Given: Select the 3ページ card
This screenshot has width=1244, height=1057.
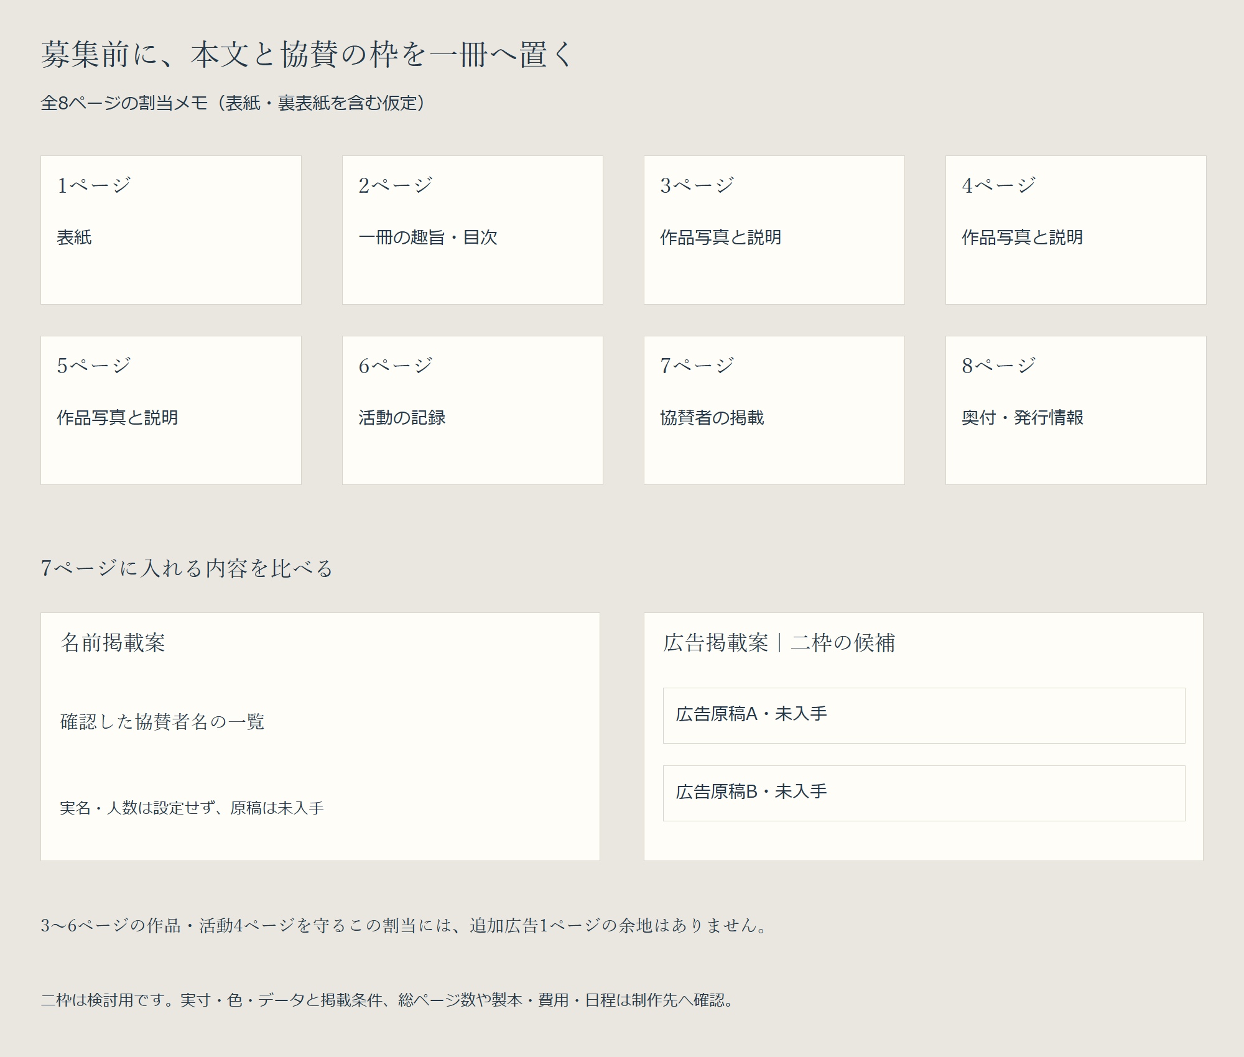Looking at the screenshot, I should click(x=774, y=230).
